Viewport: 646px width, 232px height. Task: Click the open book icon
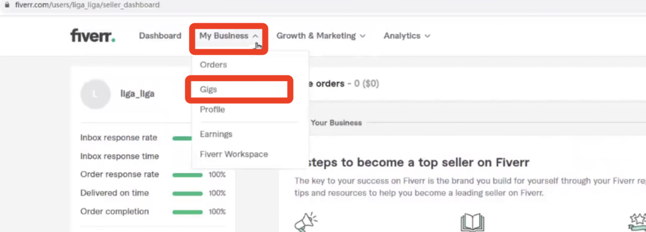[472, 222]
